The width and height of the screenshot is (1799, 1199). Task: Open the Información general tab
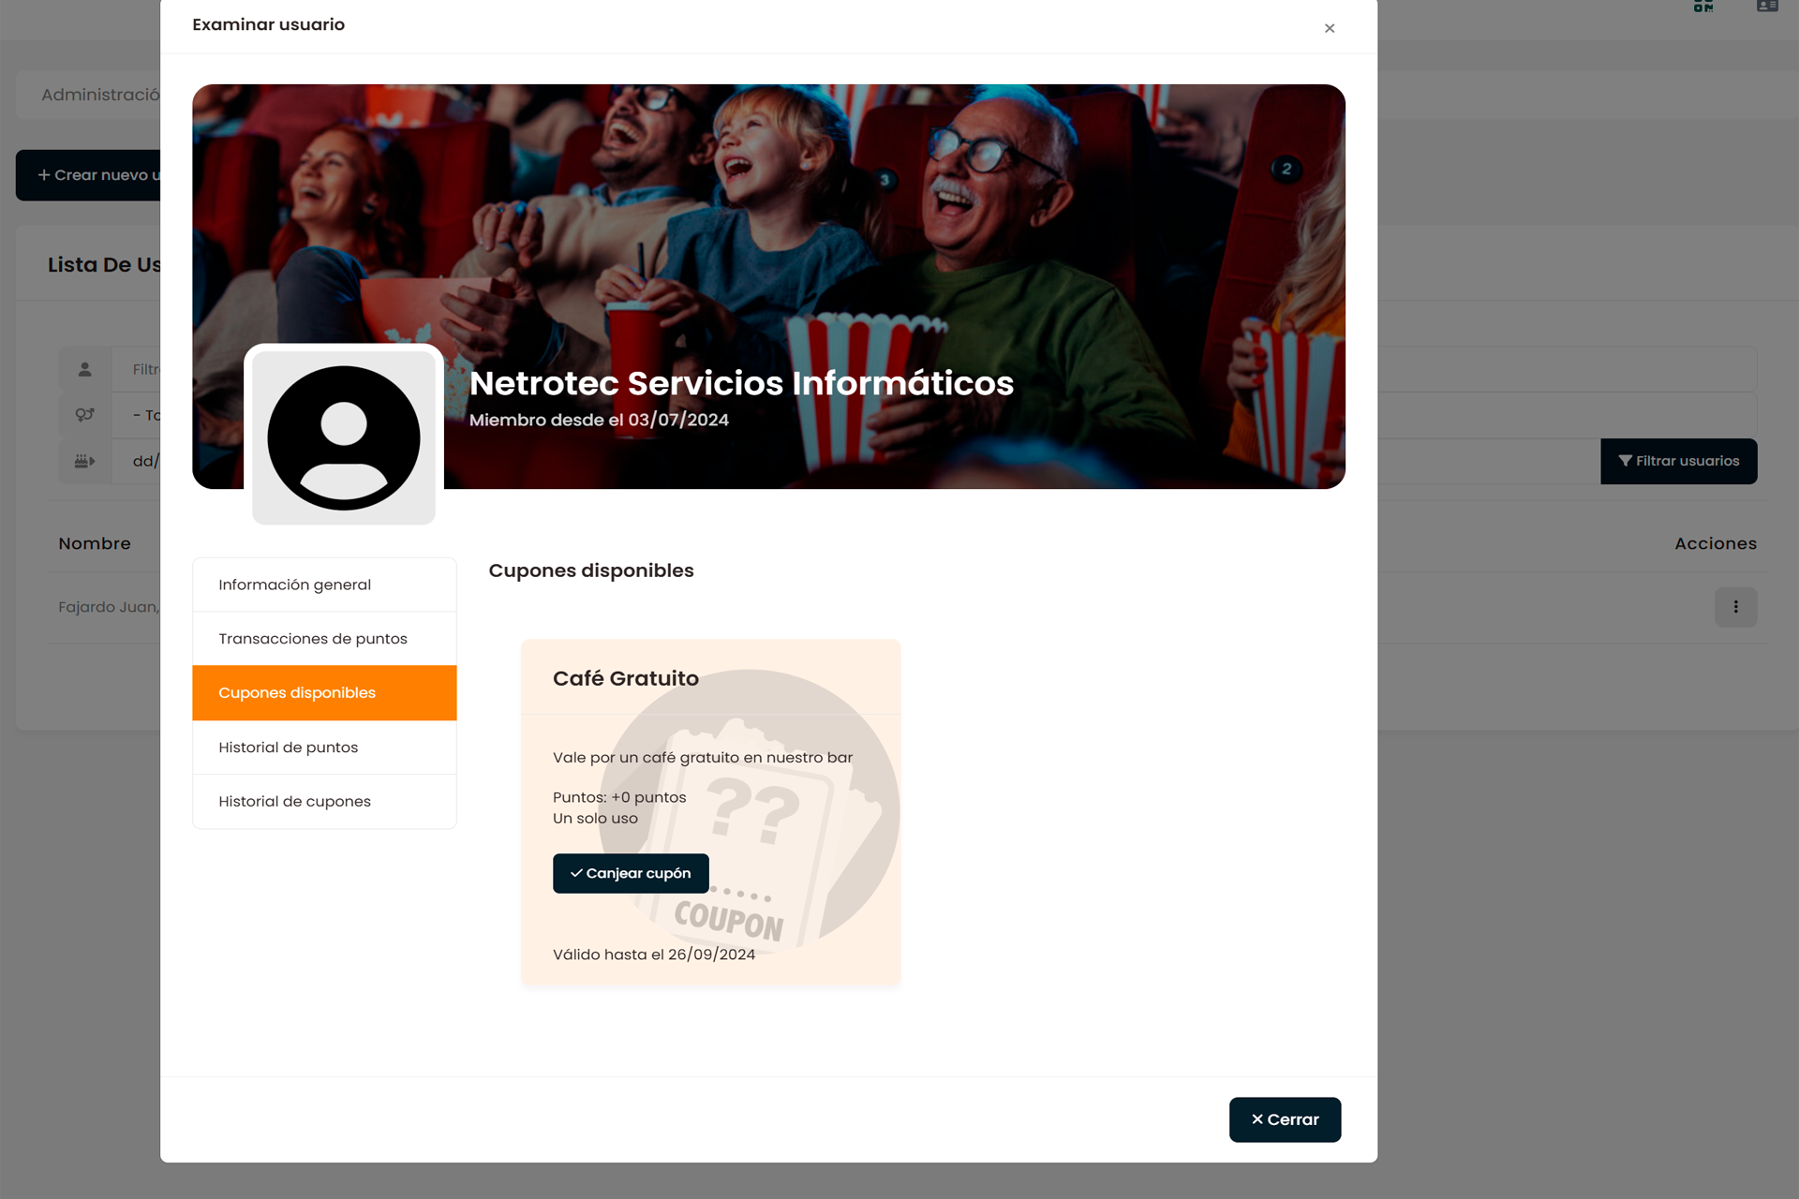coord(324,585)
